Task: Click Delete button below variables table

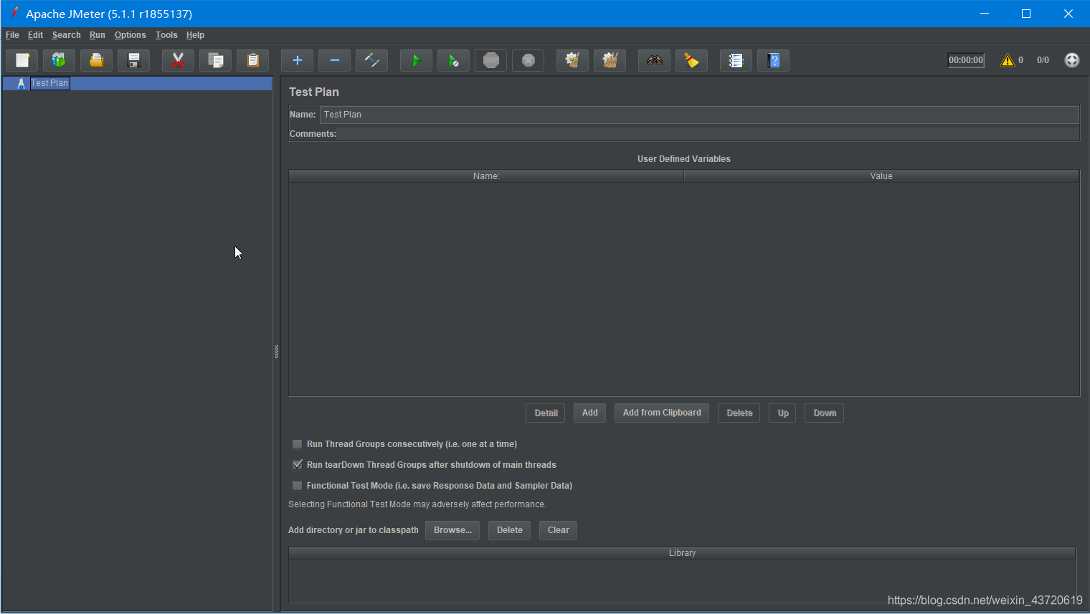Action: click(739, 413)
